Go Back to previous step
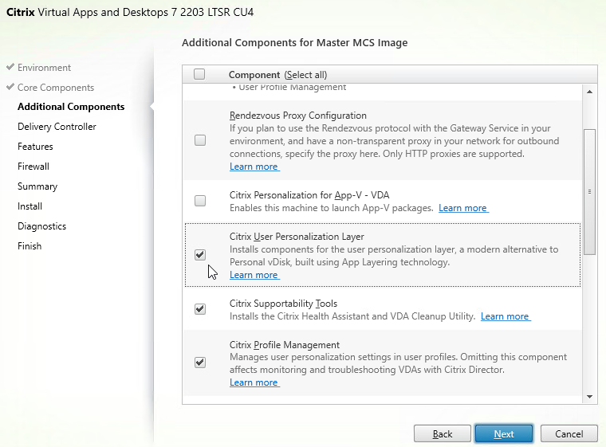This screenshot has width=606, height=447. coord(443,434)
